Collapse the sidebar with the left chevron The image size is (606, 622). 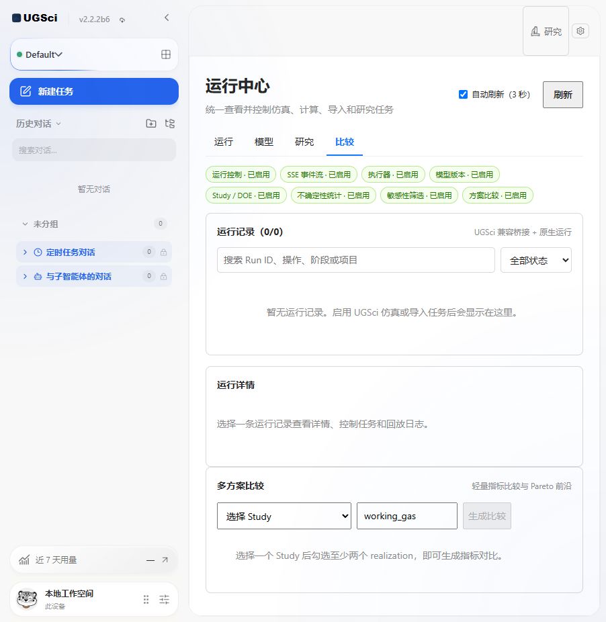click(x=167, y=17)
